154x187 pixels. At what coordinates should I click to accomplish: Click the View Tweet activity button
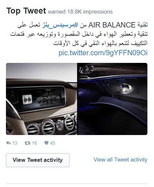pos(38,160)
